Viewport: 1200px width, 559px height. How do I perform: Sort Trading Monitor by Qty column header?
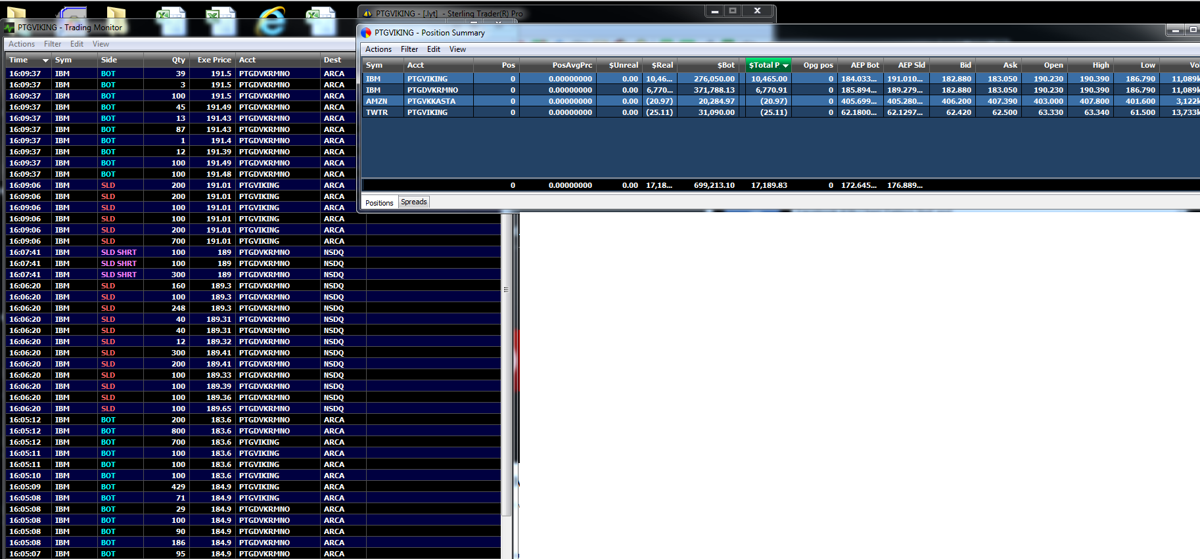[166, 60]
